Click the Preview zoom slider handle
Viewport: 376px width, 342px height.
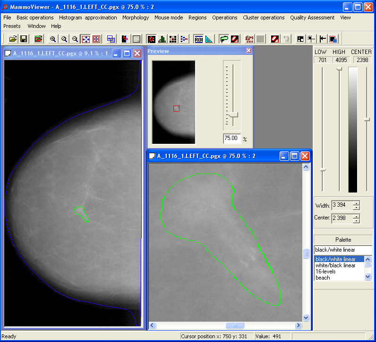click(233, 115)
